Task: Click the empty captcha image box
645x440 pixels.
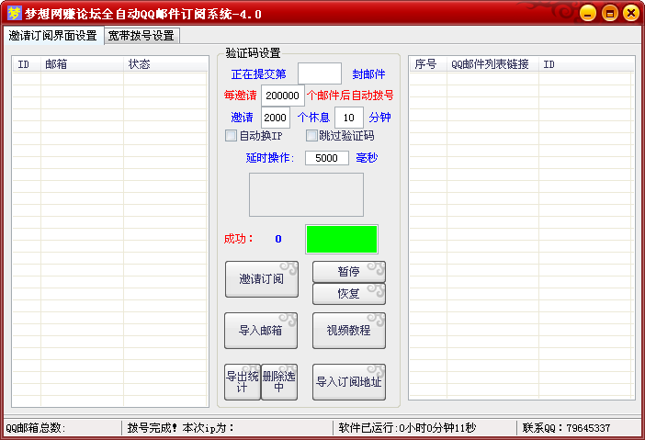Action: coord(306,195)
